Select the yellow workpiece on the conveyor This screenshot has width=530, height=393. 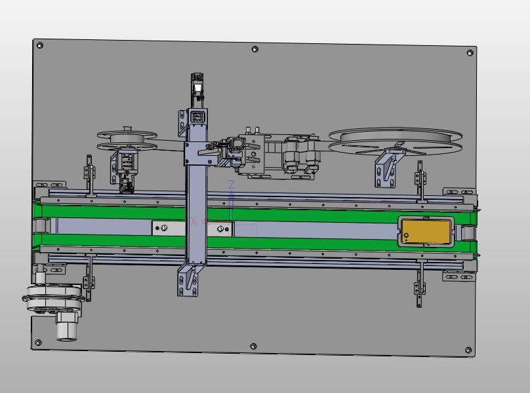coord(426,232)
